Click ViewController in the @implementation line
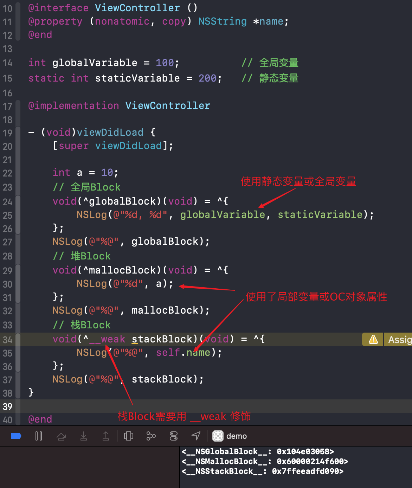The width and height of the screenshot is (412, 488). (168, 105)
